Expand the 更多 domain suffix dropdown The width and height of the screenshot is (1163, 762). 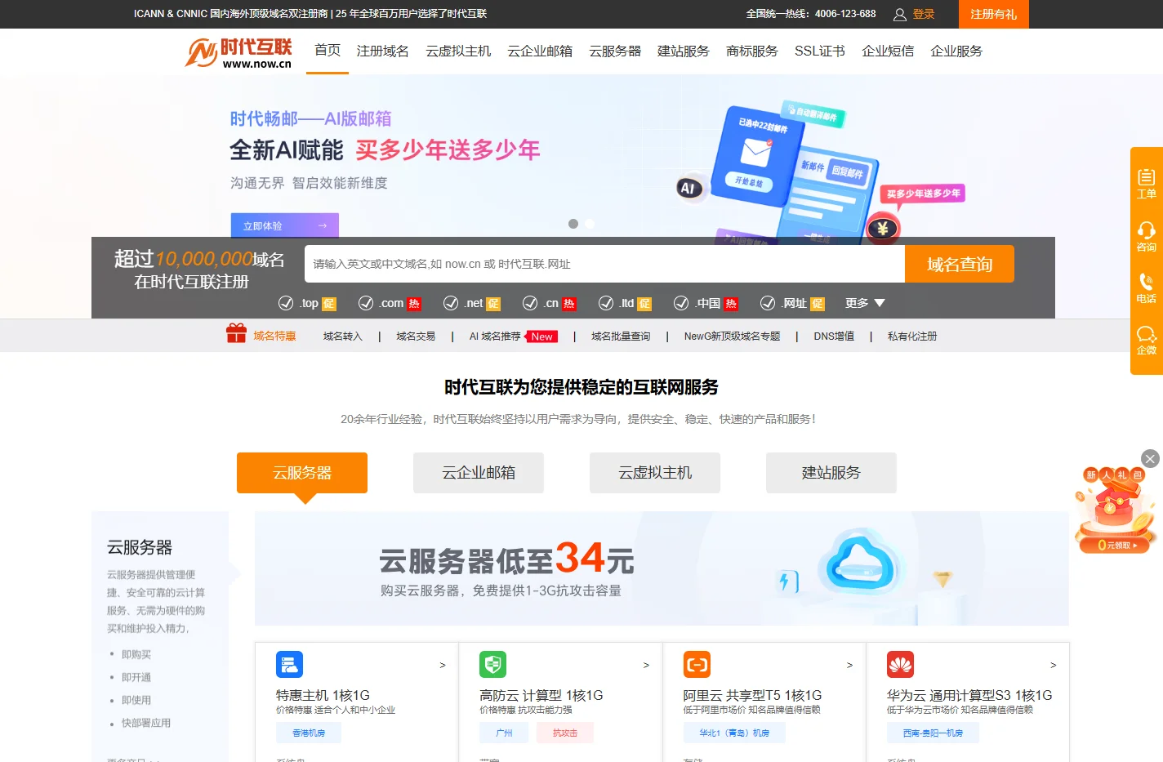pos(865,303)
